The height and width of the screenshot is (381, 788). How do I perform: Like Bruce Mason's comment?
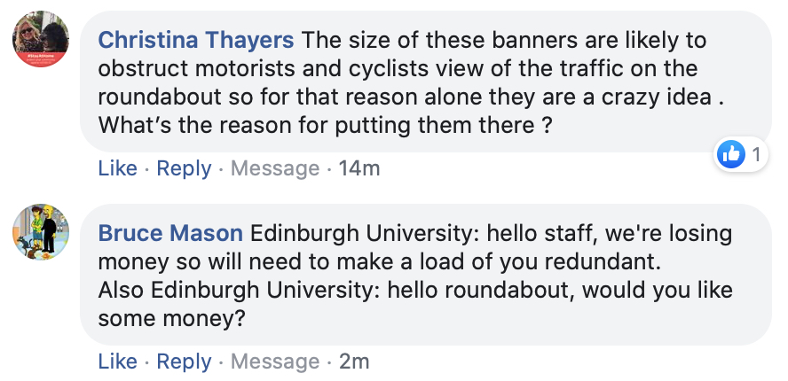point(118,362)
